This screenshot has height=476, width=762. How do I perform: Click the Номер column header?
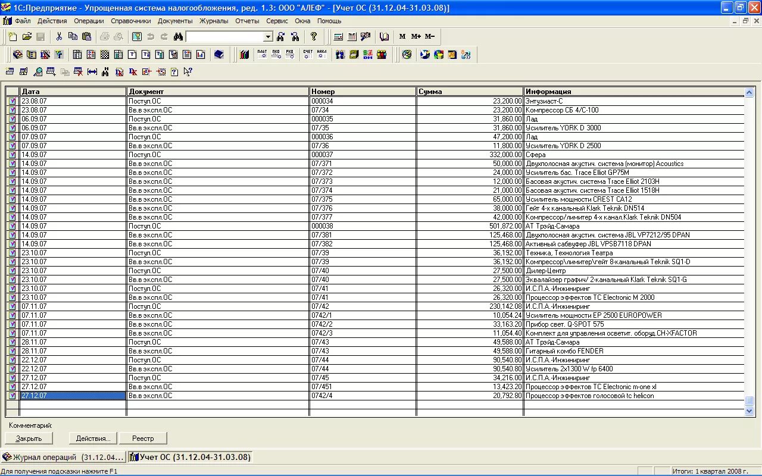point(363,92)
